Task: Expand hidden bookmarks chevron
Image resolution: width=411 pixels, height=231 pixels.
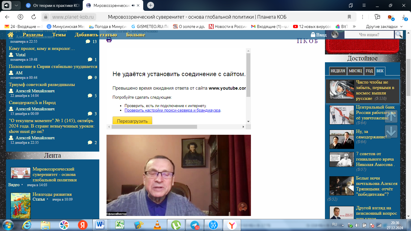Action: [x=354, y=26]
